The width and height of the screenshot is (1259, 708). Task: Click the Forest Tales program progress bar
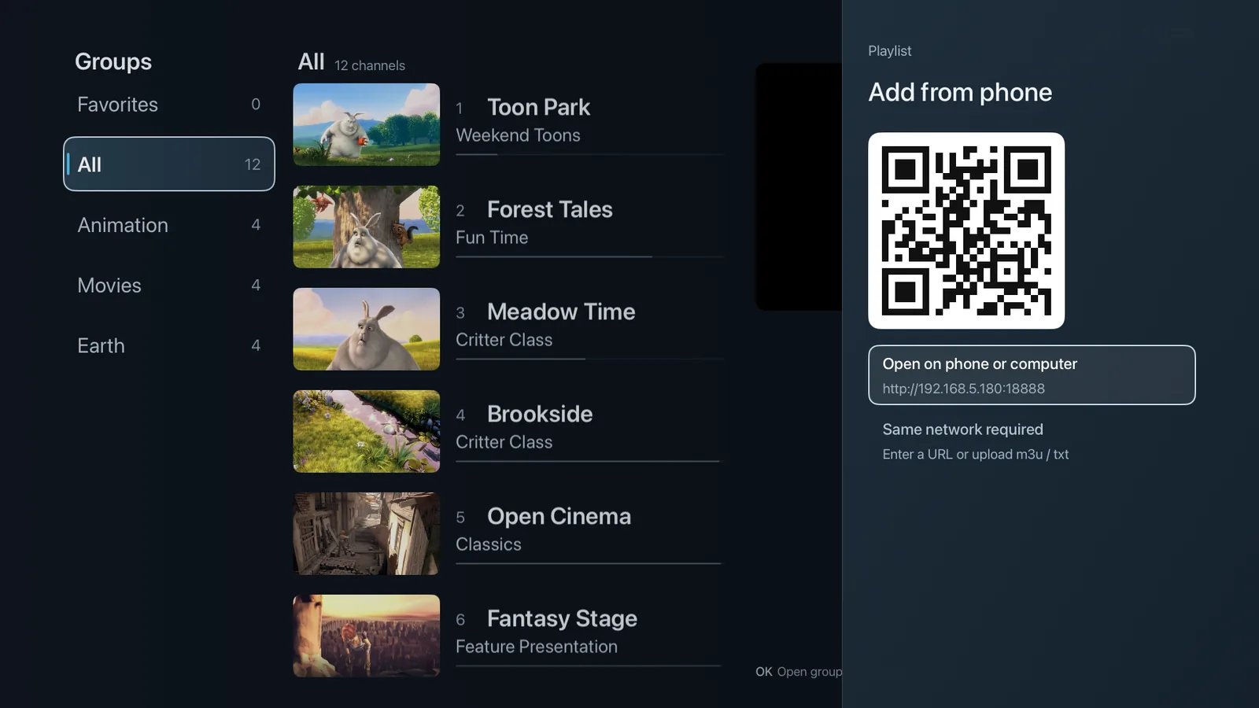[589, 256]
